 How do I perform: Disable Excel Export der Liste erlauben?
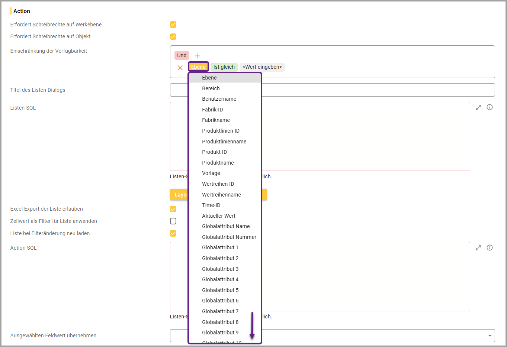pos(173,209)
